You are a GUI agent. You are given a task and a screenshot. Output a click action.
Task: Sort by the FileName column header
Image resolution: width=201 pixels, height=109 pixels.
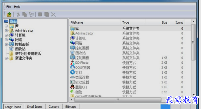click(95, 22)
